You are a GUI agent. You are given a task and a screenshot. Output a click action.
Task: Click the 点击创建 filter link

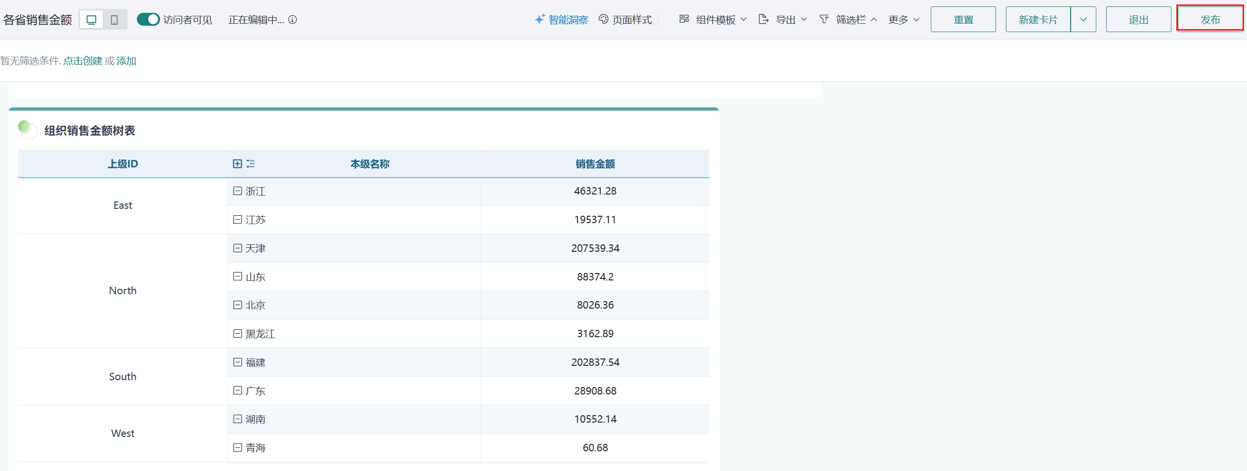pos(83,61)
